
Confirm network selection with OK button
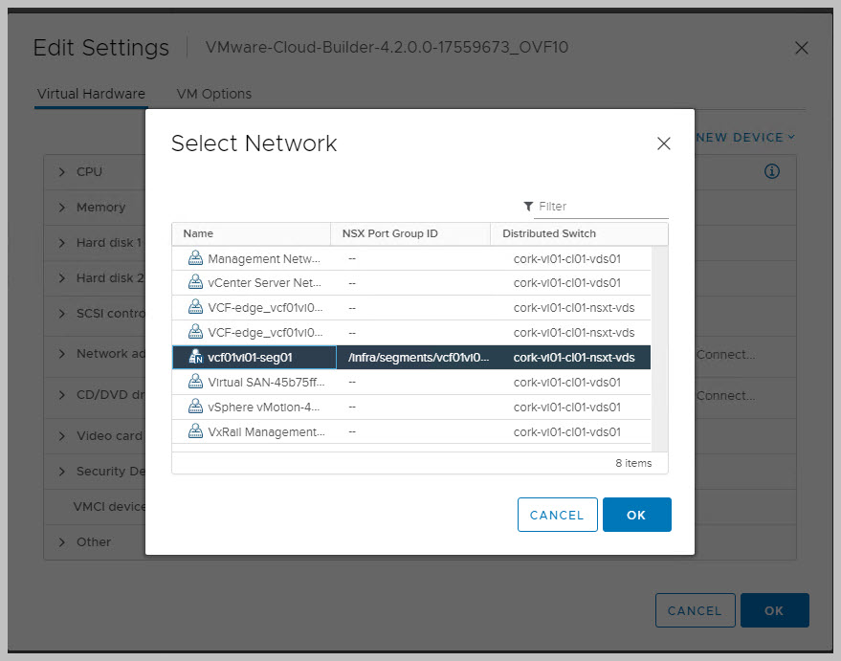636,515
